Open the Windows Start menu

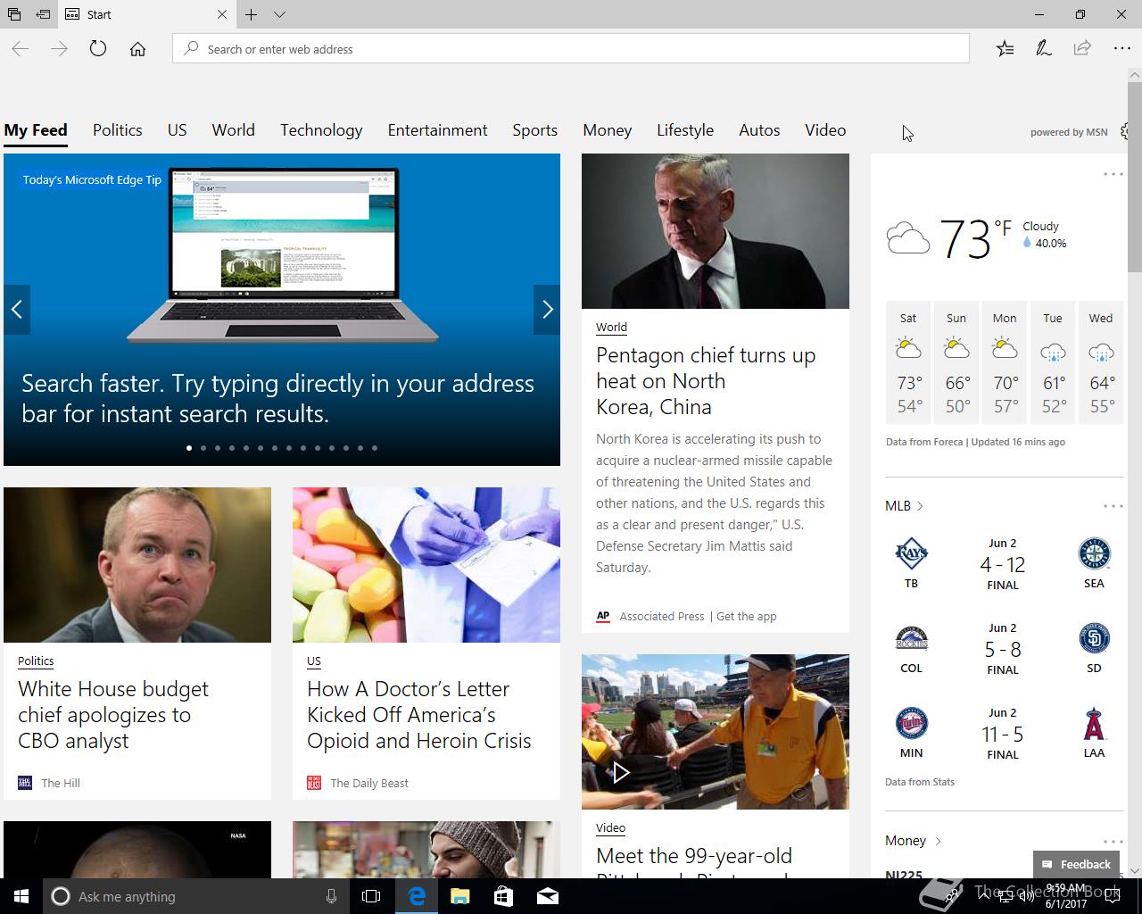tap(21, 896)
